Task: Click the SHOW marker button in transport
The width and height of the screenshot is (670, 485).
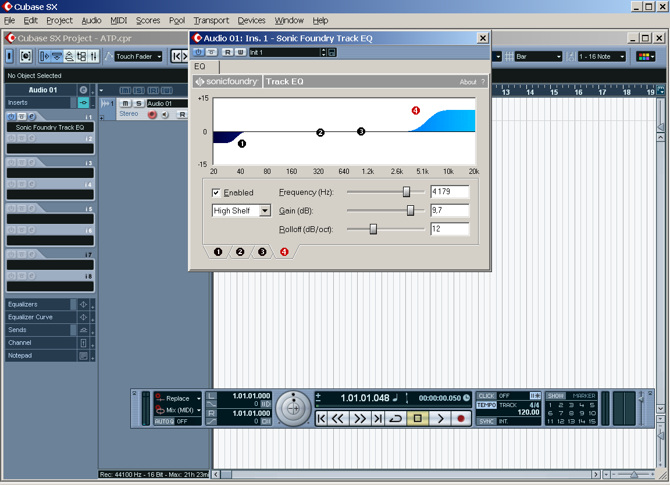Action: [x=556, y=396]
